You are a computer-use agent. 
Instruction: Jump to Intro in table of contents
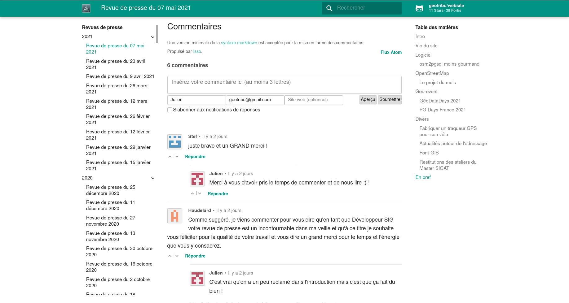(420, 37)
